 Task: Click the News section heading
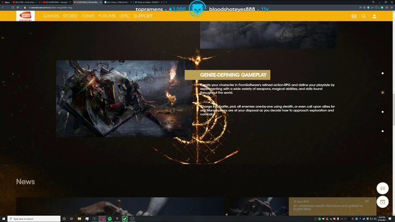[25, 182]
